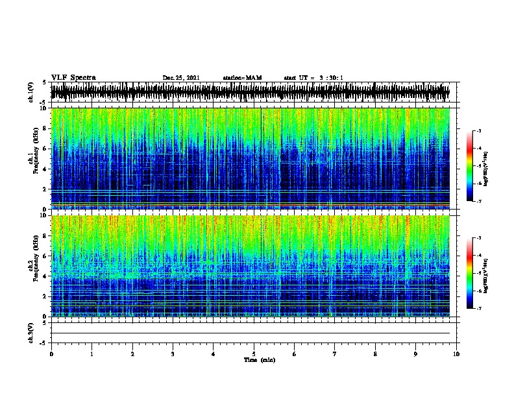The width and height of the screenshot is (514, 397).
Task: Click the time axis tick label "7"
Action: [x=335, y=354]
